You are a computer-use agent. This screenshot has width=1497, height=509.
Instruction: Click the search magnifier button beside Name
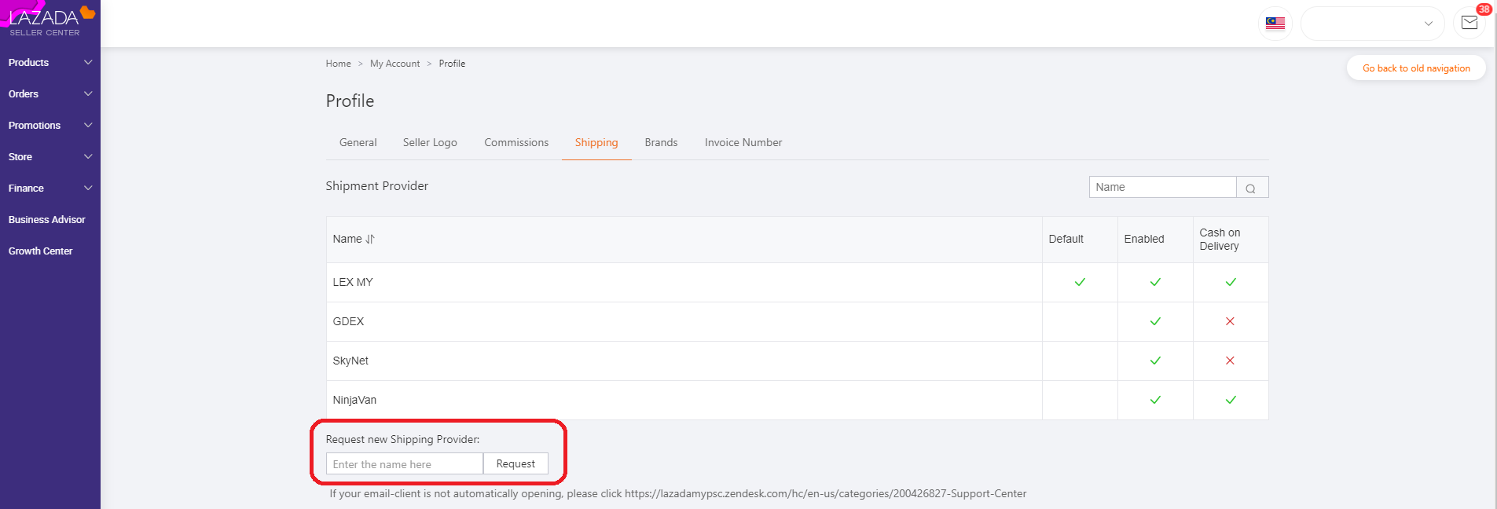[x=1252, y=187]
